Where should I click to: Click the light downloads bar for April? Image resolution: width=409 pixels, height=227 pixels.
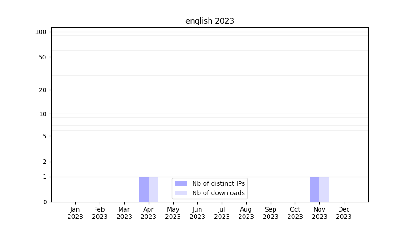[x=154, y=189]
